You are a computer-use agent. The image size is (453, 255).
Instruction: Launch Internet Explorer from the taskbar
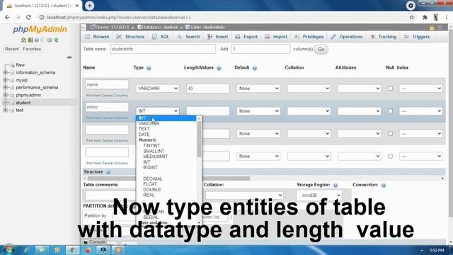[27, 250]
